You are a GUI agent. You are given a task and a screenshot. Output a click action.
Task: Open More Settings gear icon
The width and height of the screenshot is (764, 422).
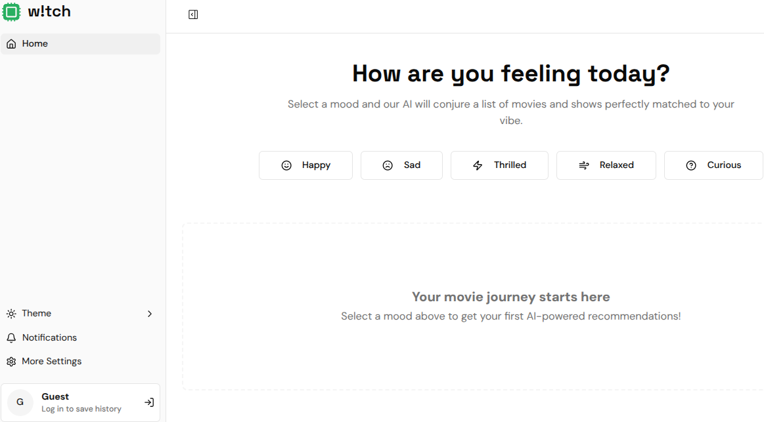tap(11, 362)
